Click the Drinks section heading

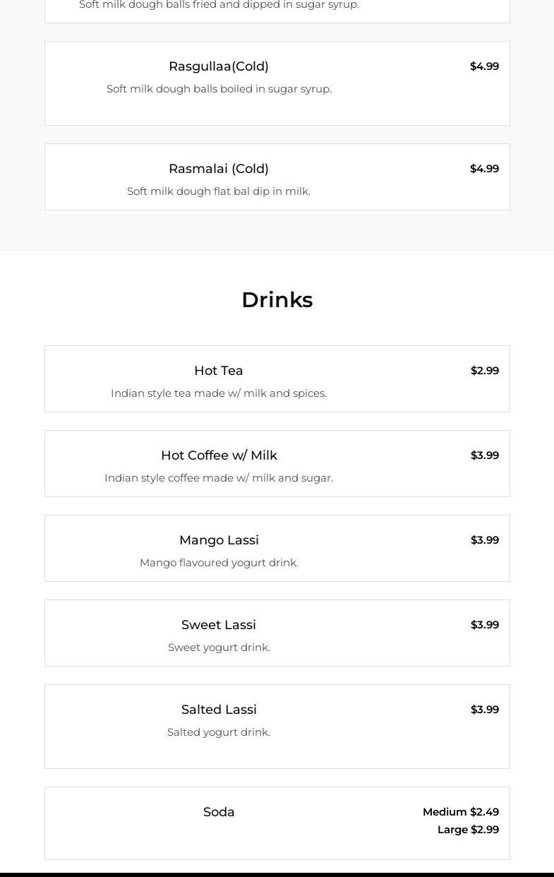[277, 300]
